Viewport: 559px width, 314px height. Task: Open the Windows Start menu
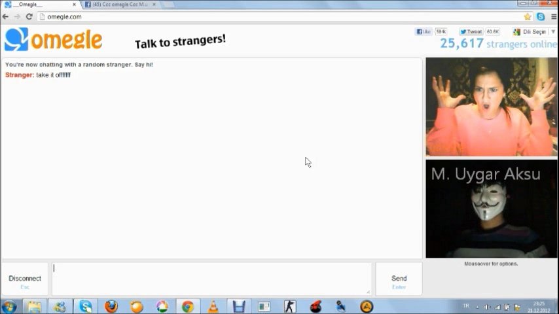point(9,307)
